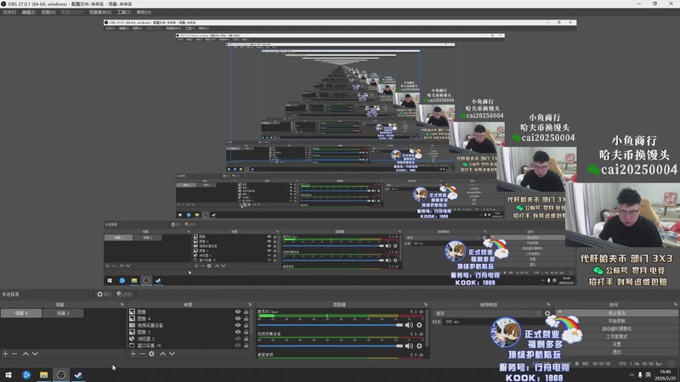Open the 帮助(H) menu
680x382 pixels.
pos(144,12)
